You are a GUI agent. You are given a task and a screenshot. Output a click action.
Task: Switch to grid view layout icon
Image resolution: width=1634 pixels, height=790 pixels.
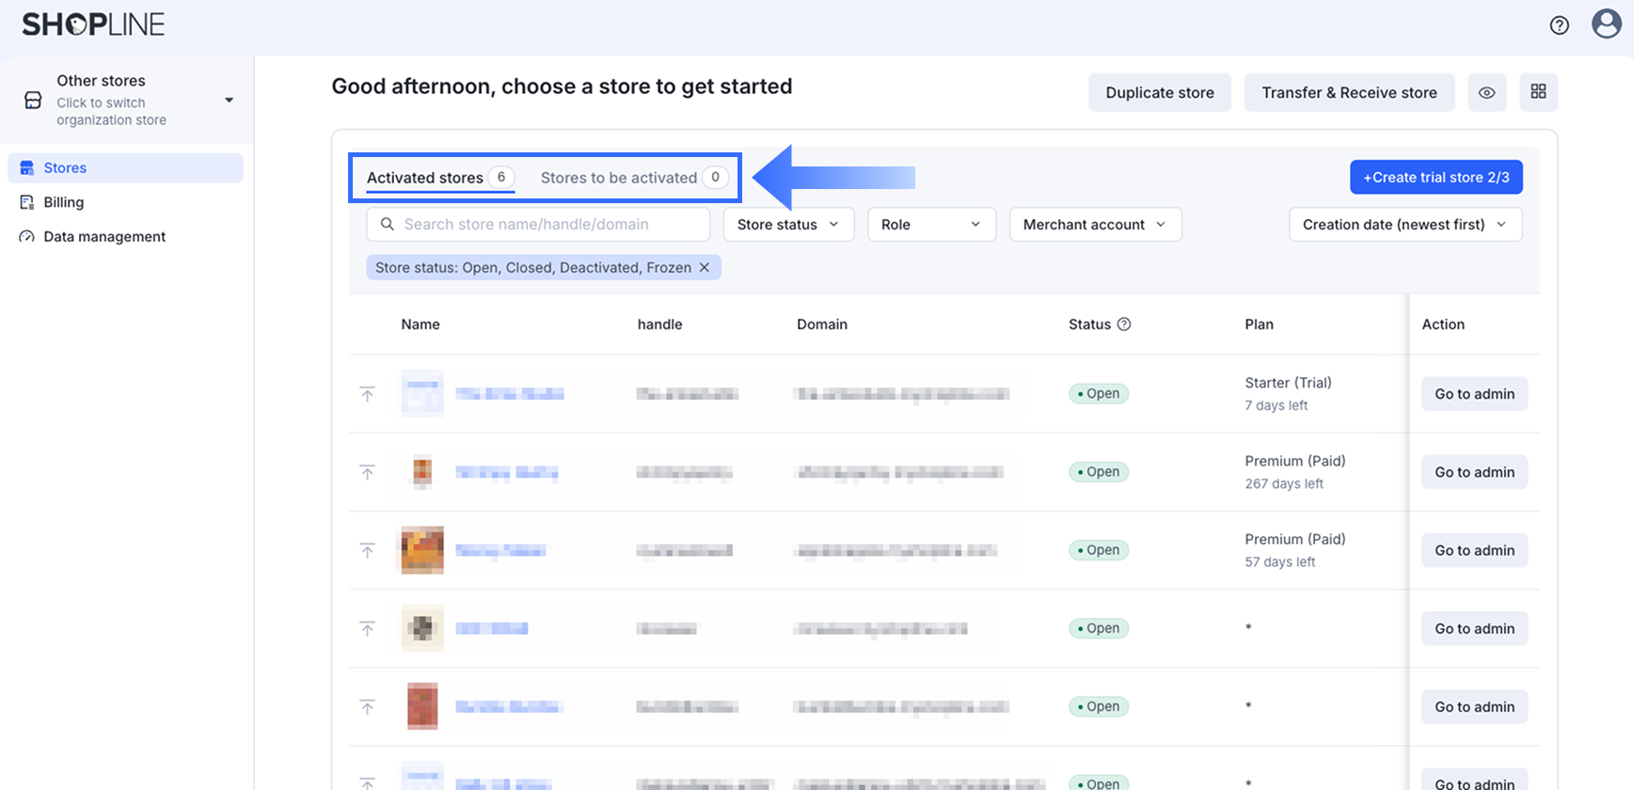tap(1538, 92)
